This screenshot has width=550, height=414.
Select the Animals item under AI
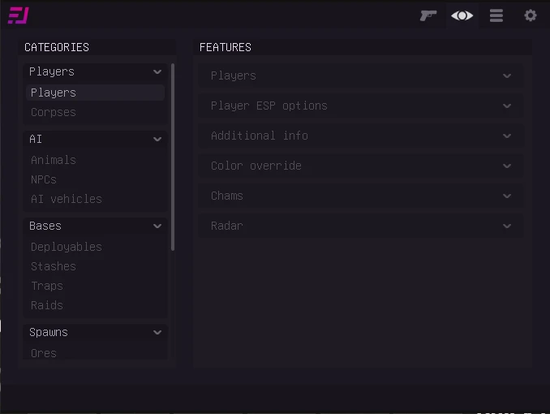tap(54, 160)
